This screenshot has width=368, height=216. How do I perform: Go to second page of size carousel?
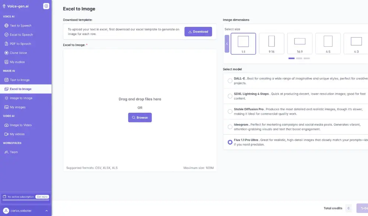[299, 58]
